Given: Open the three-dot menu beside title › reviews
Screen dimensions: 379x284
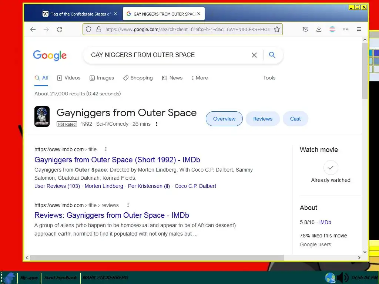Looking at the screenshot, I should [128, 205].
